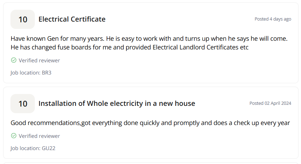Viewport: 301px width, 164px height.
Task: Click Verified reviewer label in second review
Action: click(x=39, y=136)
